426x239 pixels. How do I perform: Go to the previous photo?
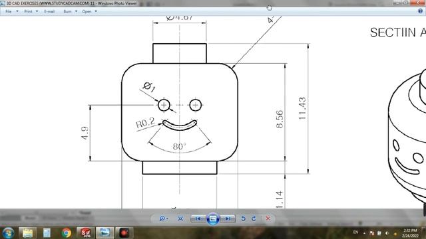[x=198, y=218]
